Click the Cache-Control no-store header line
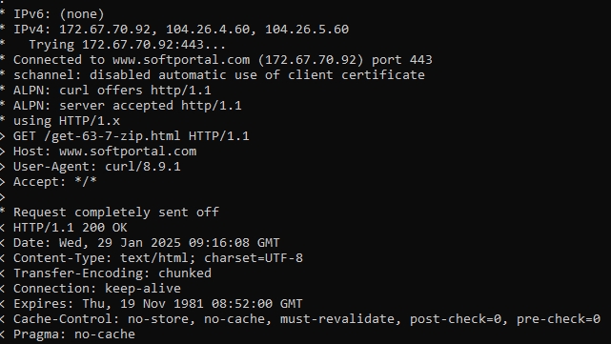The image size is (611, 344). [307, 319]
